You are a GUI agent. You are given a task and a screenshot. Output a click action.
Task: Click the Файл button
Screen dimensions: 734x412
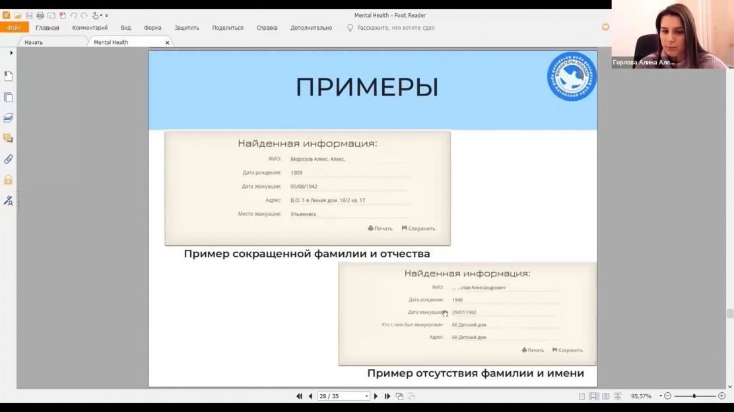pos(14,28)
